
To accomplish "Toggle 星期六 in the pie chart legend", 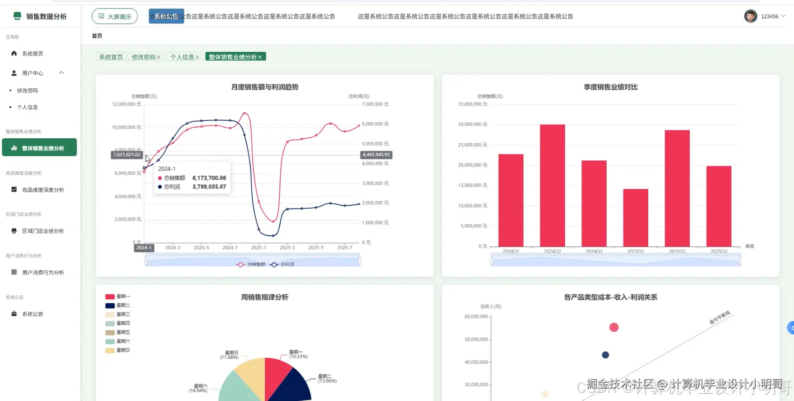I will click(x=117, y=341).
